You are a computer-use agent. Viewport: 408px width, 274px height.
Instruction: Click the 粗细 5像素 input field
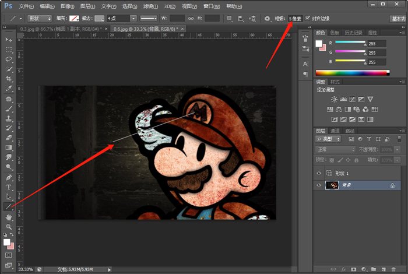click(x=295, y=19)
